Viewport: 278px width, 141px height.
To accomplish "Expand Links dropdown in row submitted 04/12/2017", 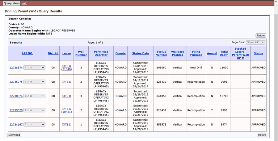I will [34, 82].
